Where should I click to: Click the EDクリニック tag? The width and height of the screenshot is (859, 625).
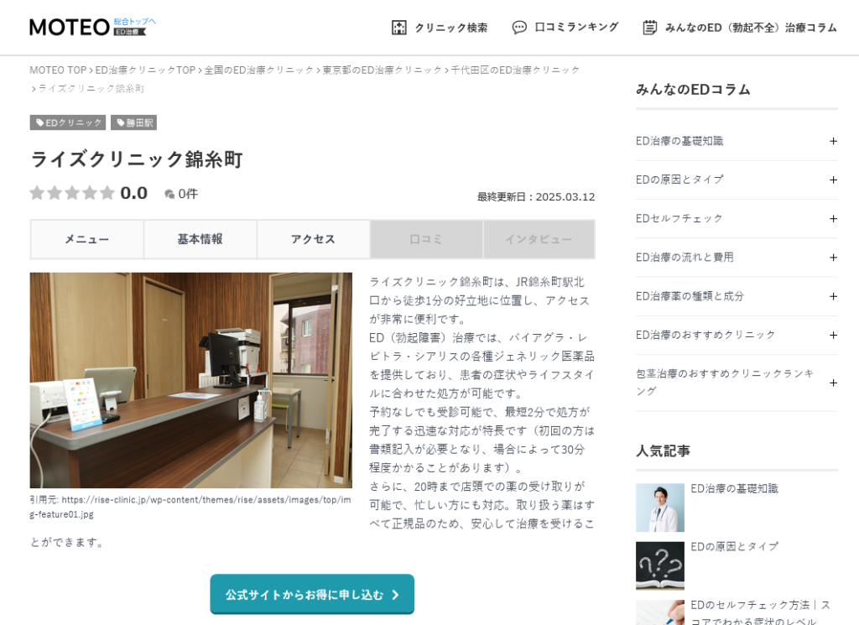(x=68, y=122)
